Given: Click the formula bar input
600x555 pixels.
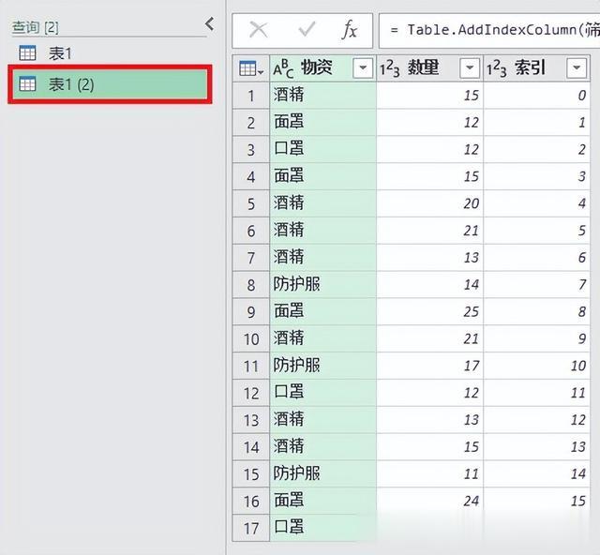Looking at the screenshot, I should (489, 31).
